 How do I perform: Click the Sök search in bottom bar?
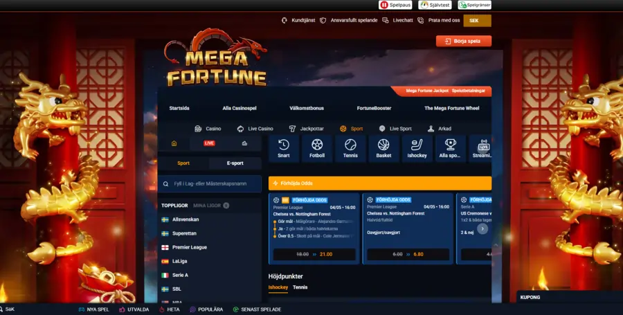[x=7, y=309]
